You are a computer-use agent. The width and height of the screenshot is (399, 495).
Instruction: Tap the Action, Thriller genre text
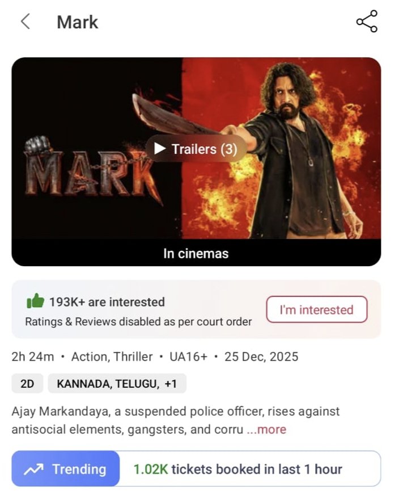[112, 356]
